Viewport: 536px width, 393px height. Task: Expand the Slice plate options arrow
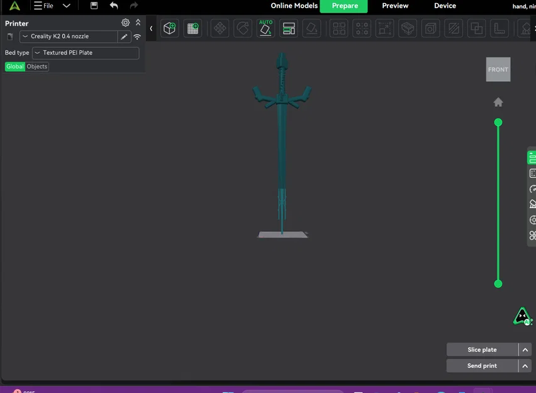[x=525, y=350]
